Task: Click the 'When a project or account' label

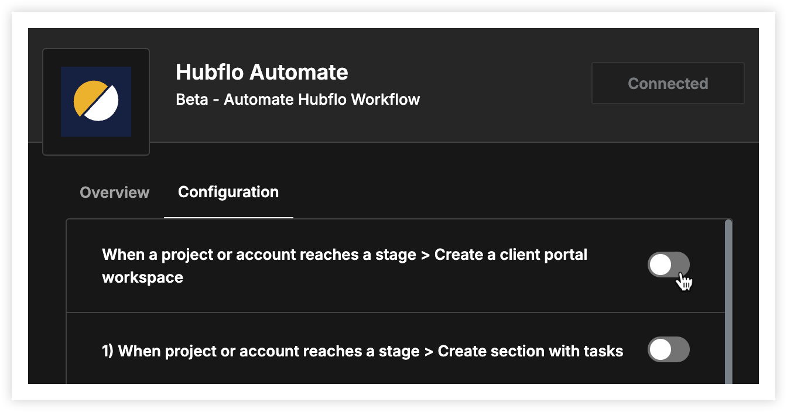Action: tap(200, 255)
